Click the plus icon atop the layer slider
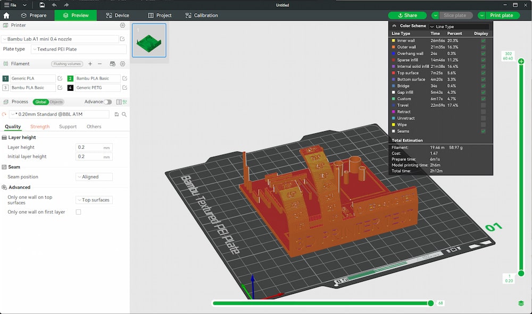This screenshot has height=314, width=532. (x=521, y=61)
